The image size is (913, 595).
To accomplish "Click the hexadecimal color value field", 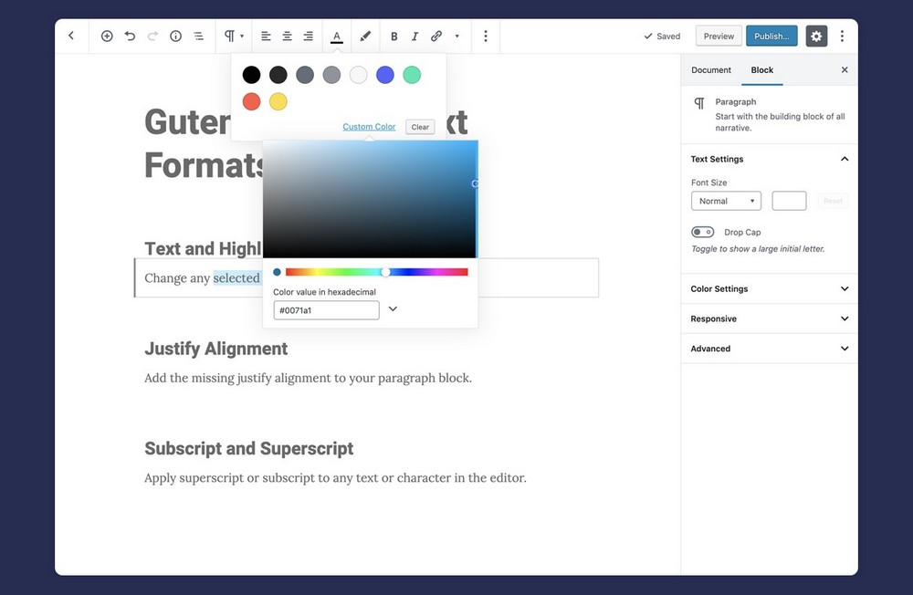I will tap(326, 310).
